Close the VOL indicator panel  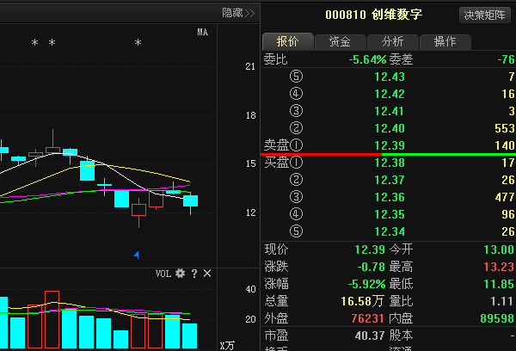(207, 274)
